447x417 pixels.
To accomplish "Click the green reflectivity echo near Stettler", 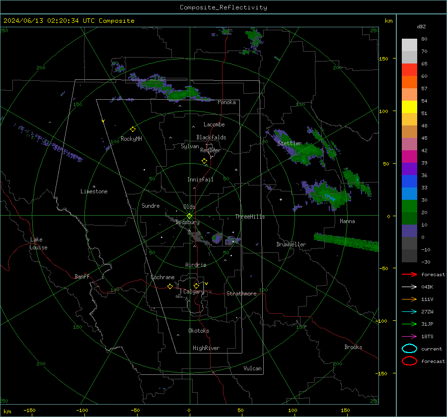I will pos(305,151).
